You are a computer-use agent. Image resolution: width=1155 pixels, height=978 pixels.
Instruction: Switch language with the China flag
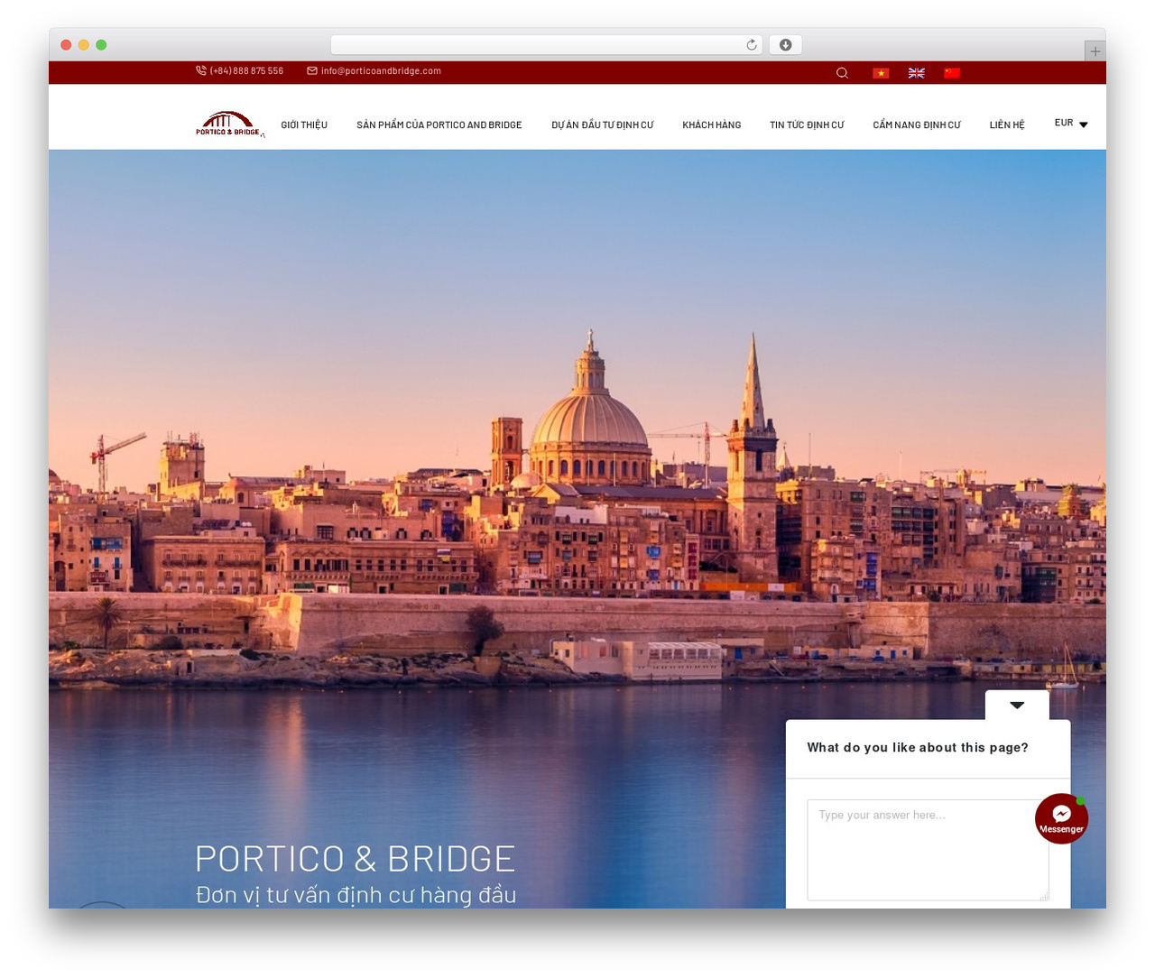click(952, 73)
